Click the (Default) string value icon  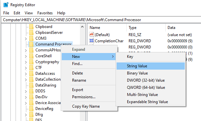point(92,35)
